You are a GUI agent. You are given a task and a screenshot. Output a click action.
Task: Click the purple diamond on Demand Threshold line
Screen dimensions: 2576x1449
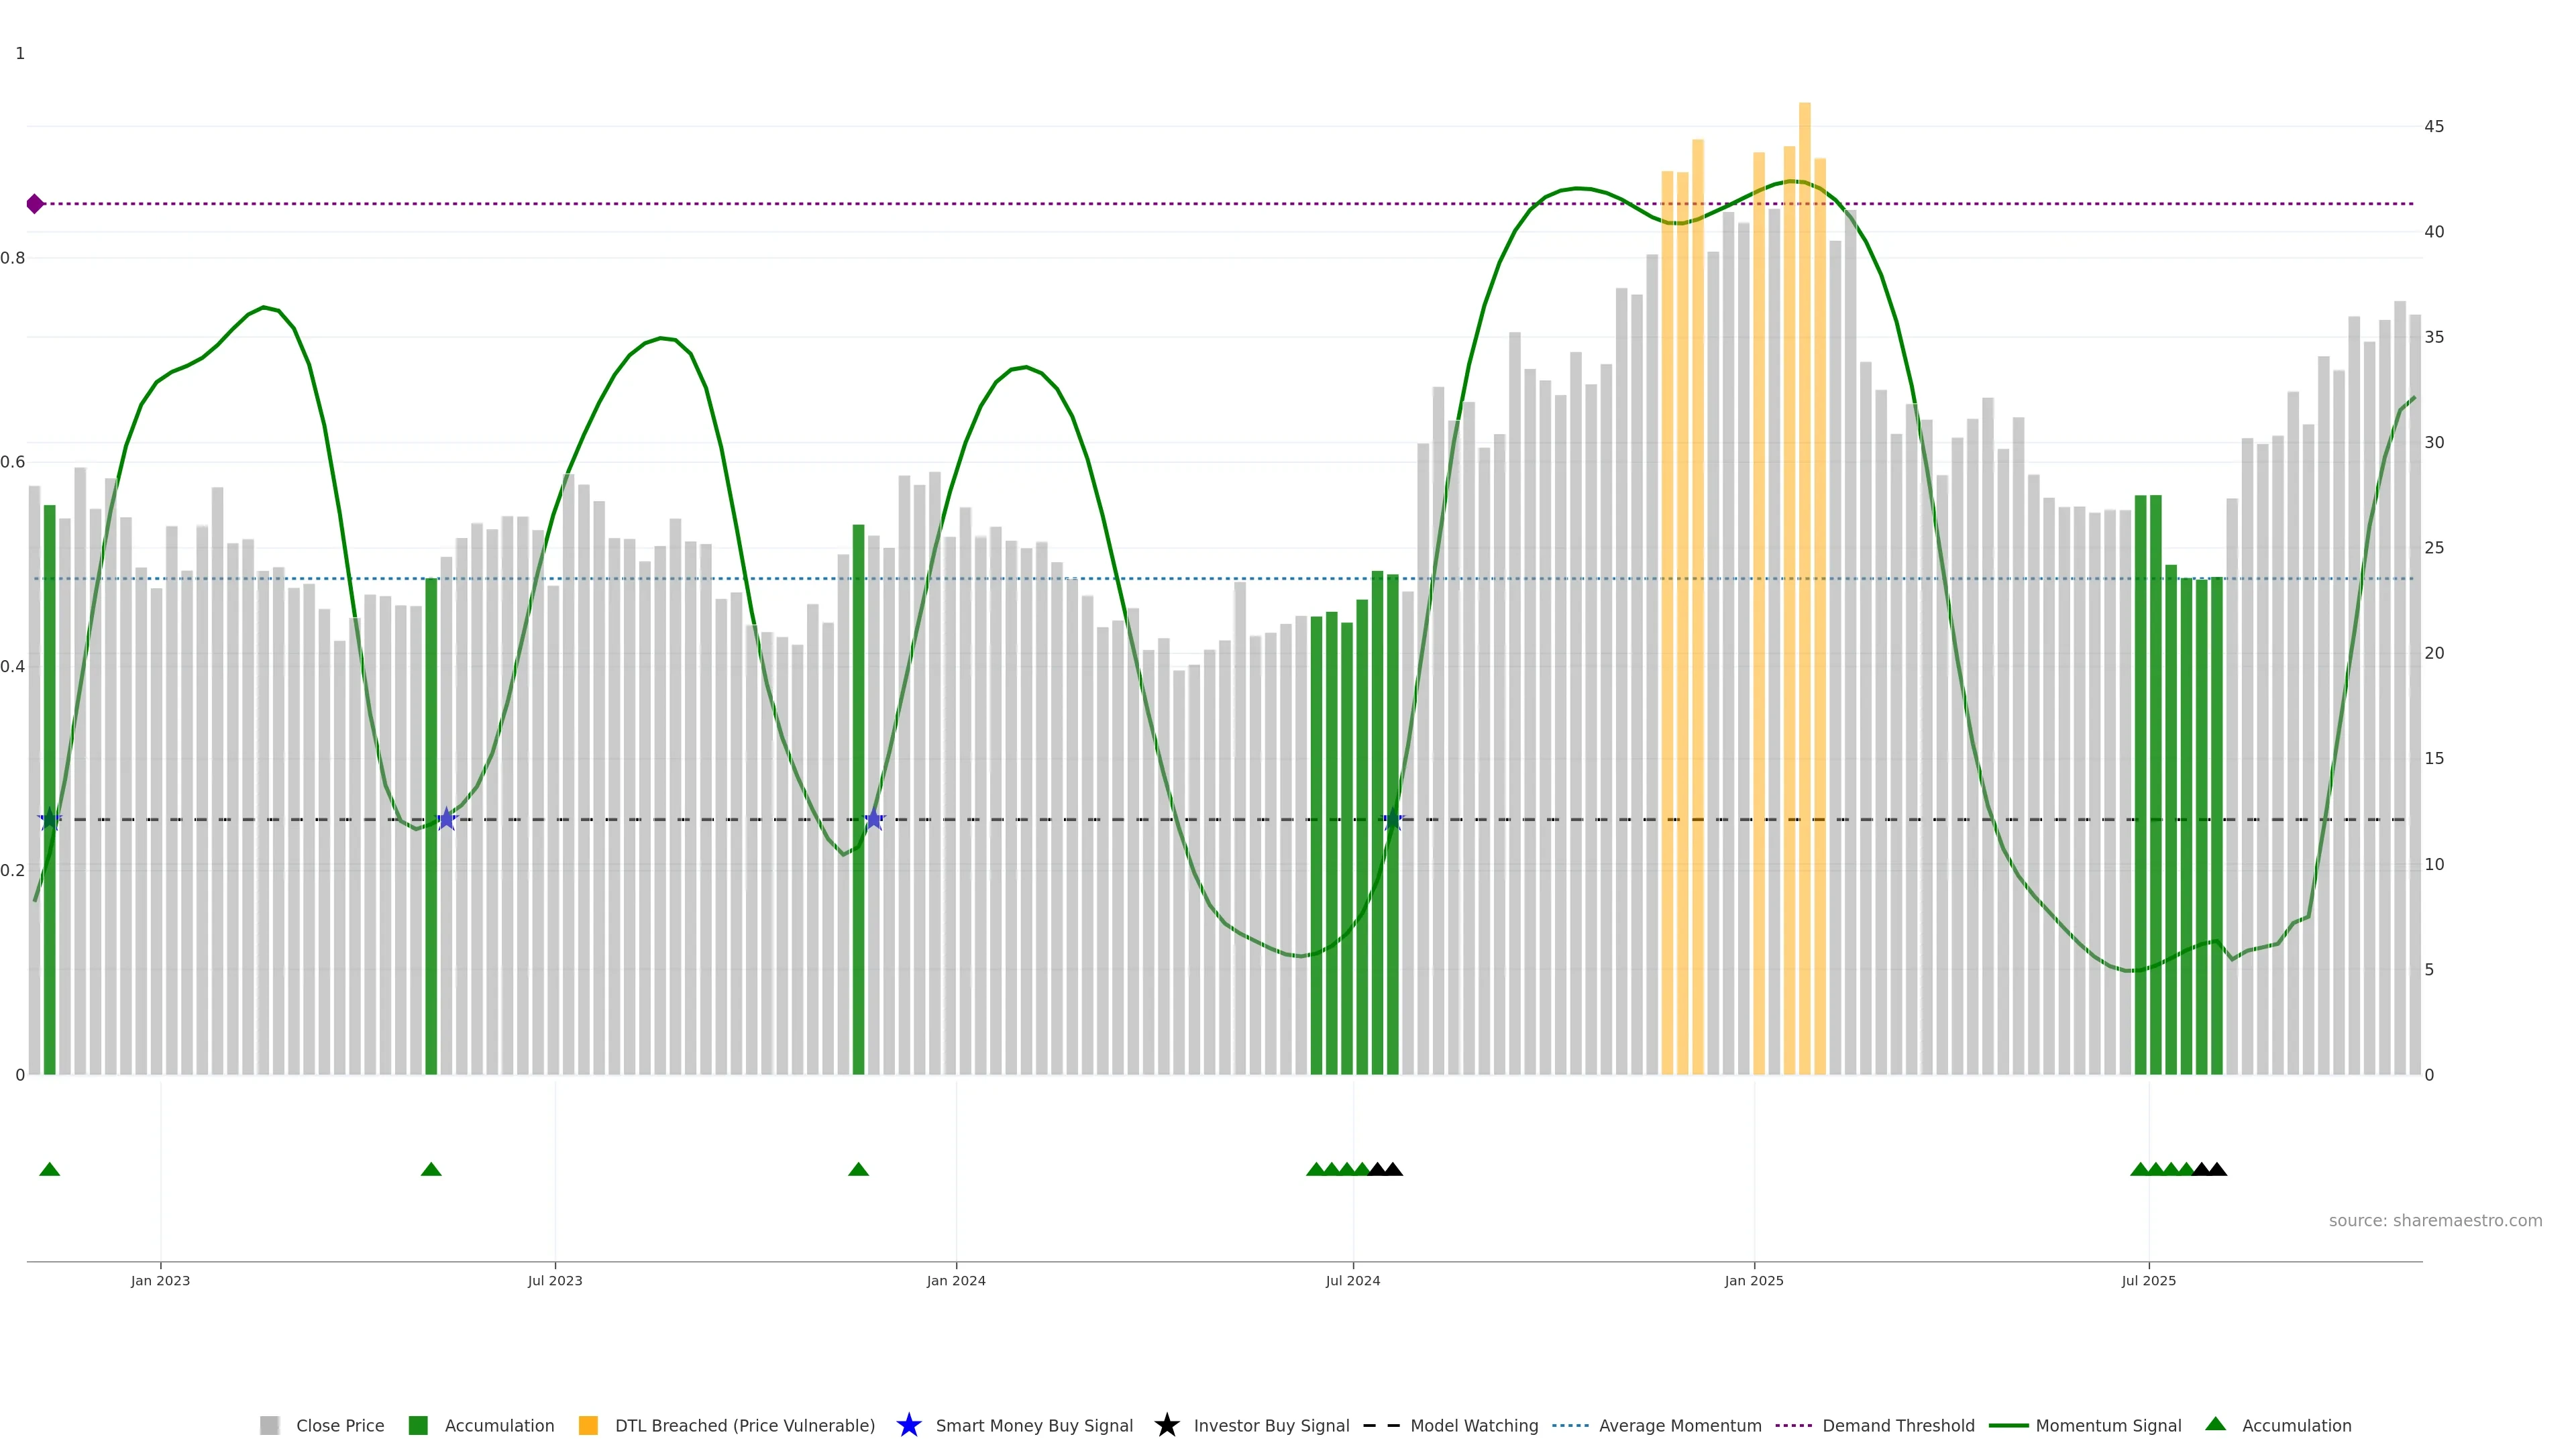35,204
